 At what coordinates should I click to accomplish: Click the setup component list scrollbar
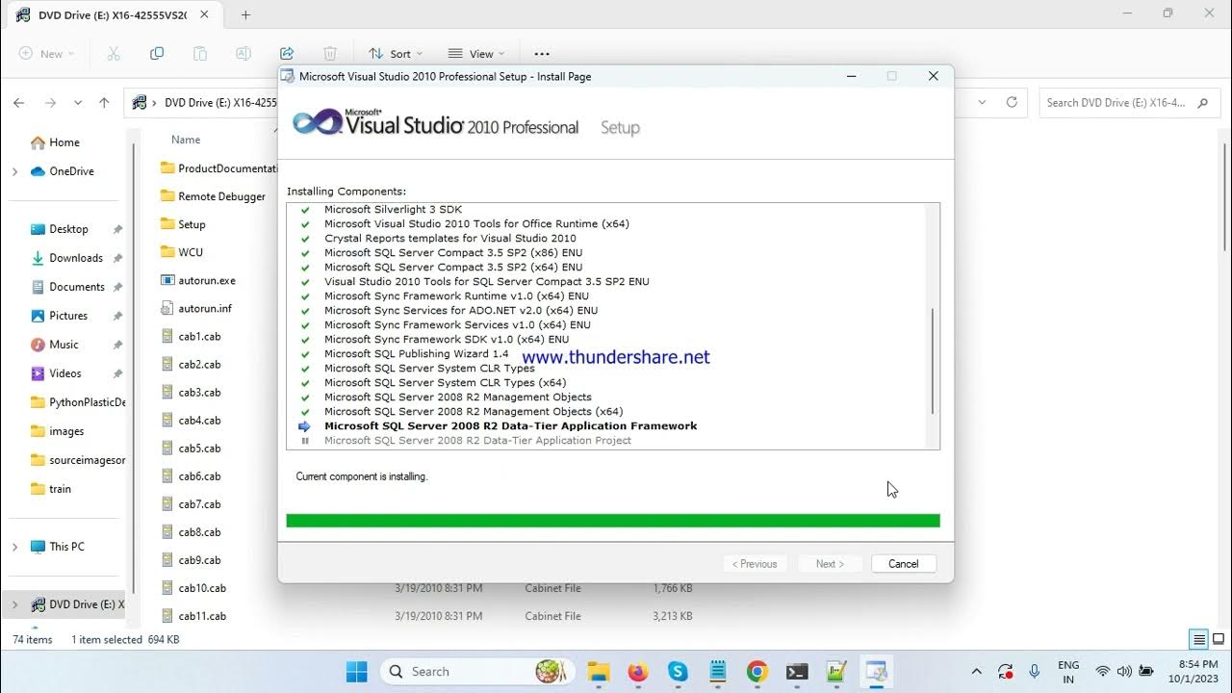[x=933, y=362]
